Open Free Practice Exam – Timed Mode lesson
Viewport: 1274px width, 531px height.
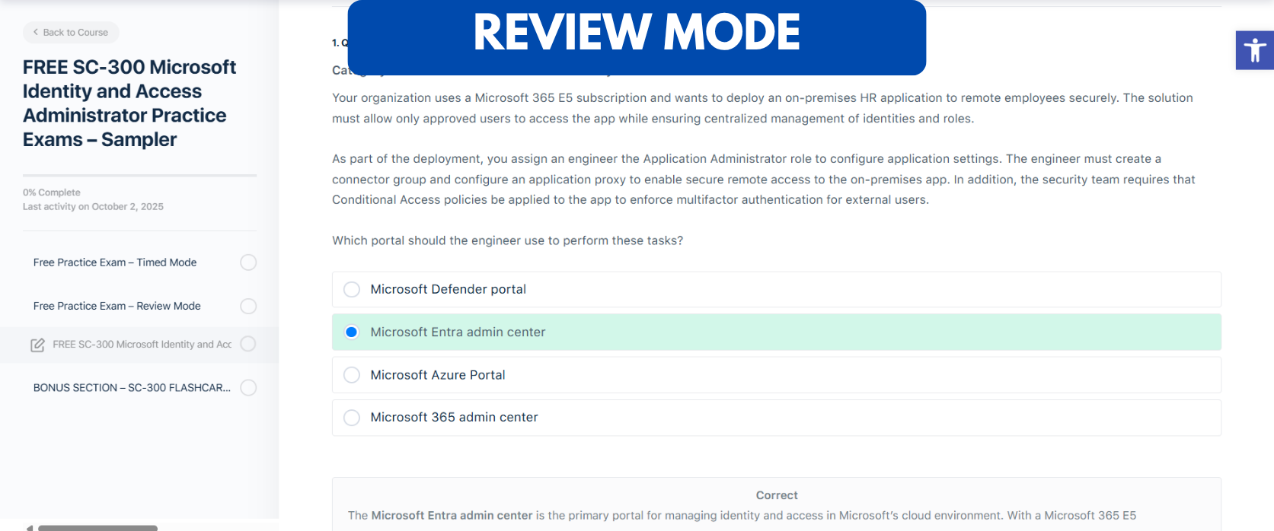click(x=114, y=262)
